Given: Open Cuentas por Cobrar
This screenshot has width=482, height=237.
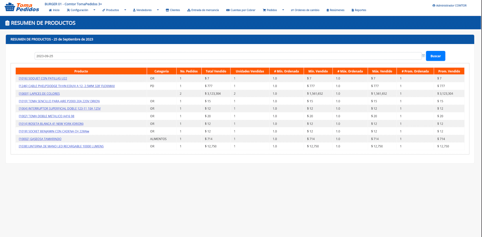Looking at the screenshot, I should (x=241, y=10).
